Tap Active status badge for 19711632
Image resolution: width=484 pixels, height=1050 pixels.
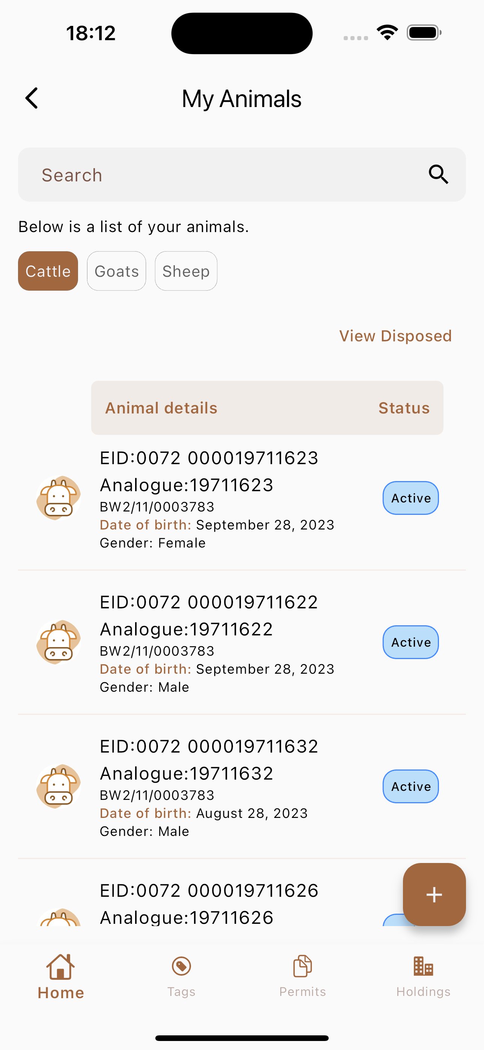[x=411, y=786]
